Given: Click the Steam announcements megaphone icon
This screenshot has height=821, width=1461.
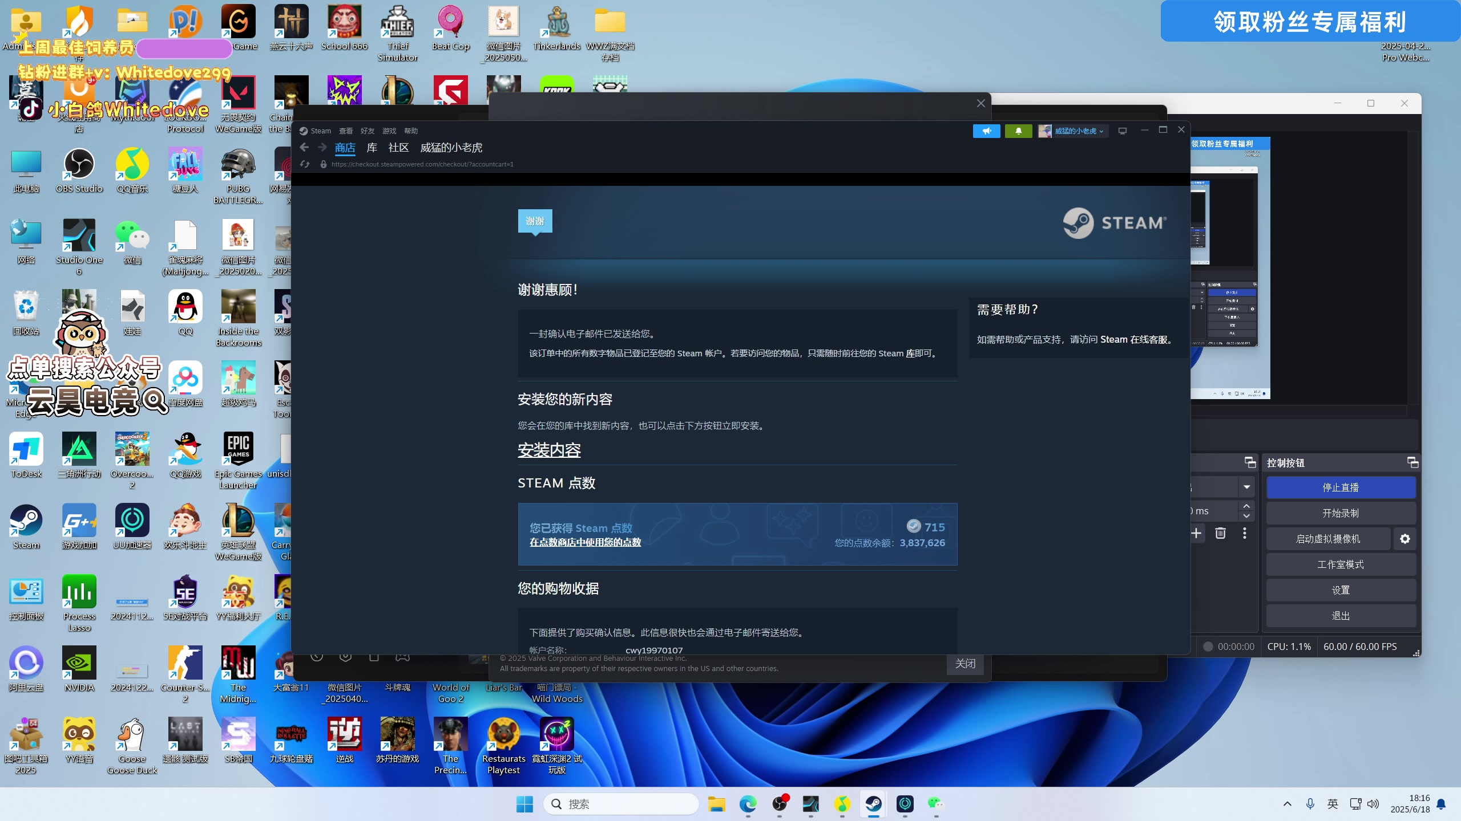Looking at the screenshot, I should click(x=986, y=131).
